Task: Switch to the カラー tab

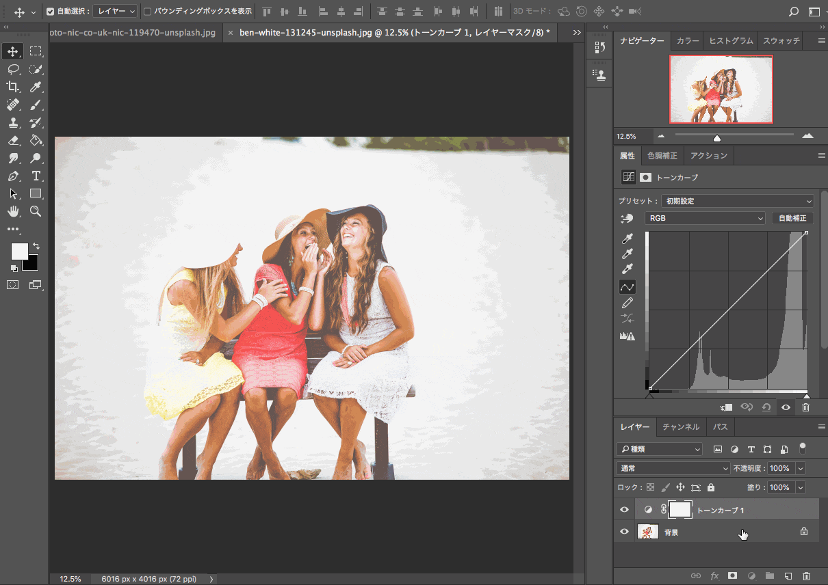Action: 688,41
